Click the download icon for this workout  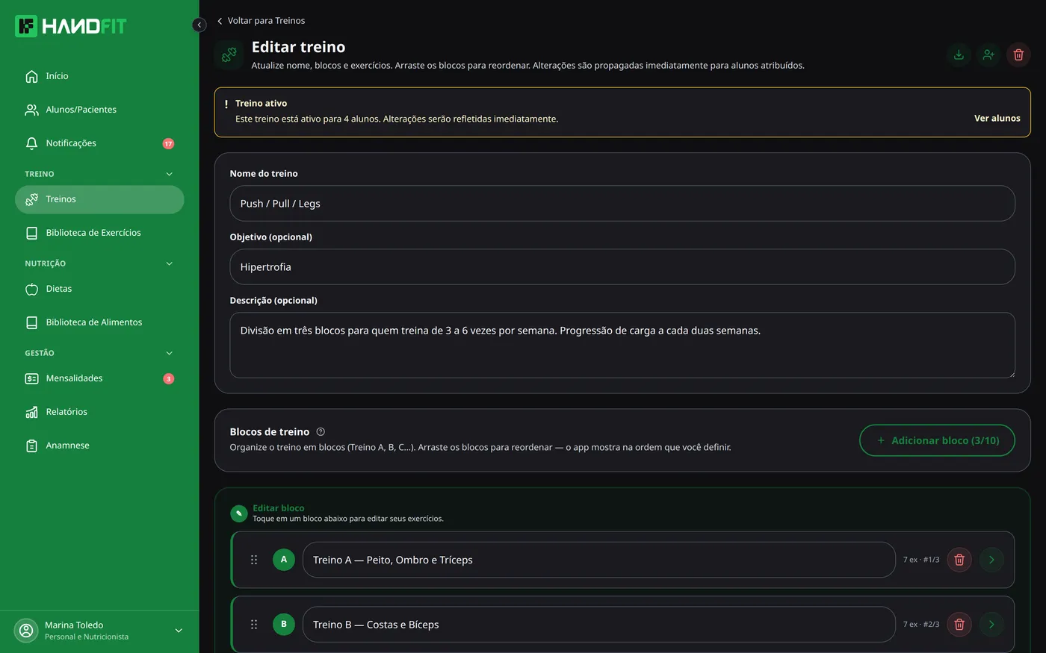pos(959,54)
